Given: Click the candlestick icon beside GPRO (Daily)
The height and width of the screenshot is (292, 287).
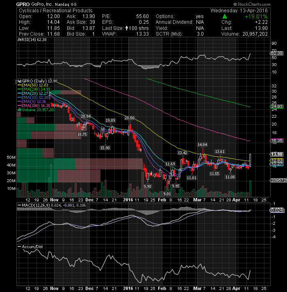Looking at the screenshot, I should point(19,81).
